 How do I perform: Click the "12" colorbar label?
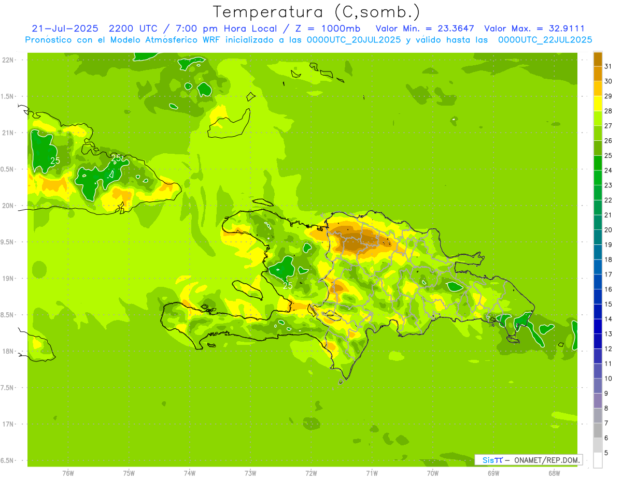click(609, 348)
